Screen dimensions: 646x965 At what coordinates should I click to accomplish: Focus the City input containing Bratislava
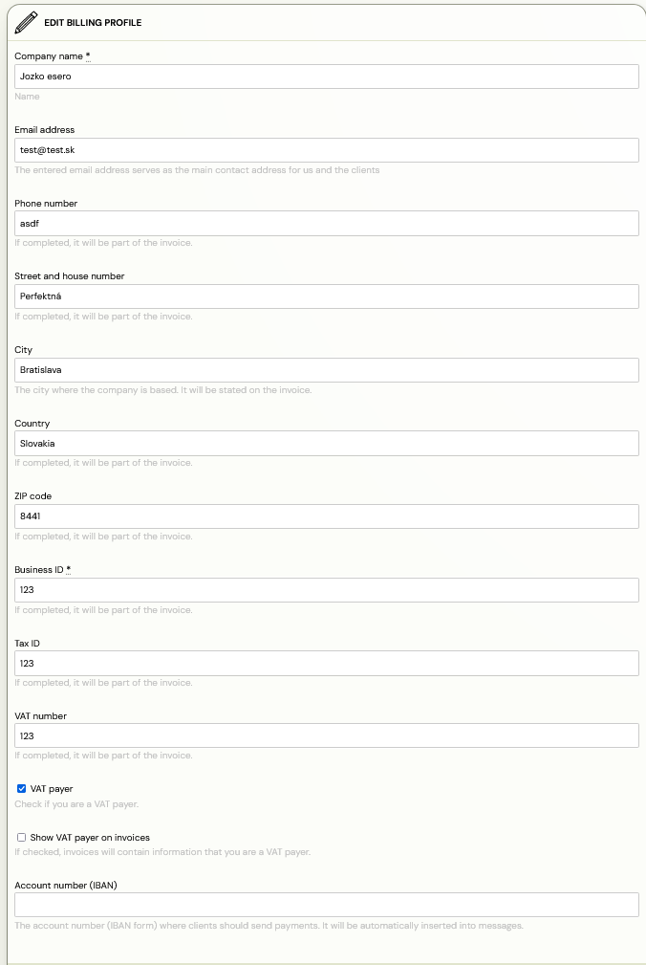[x=327, y=370]
